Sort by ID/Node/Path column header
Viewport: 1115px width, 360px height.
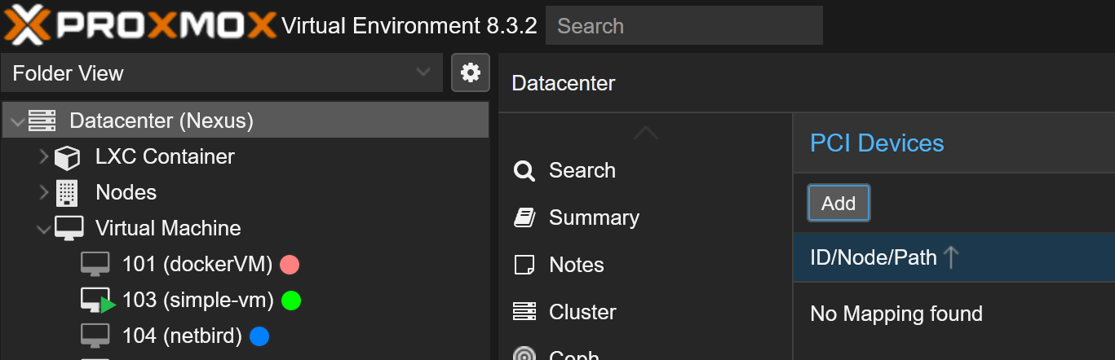tap(874, 258)
